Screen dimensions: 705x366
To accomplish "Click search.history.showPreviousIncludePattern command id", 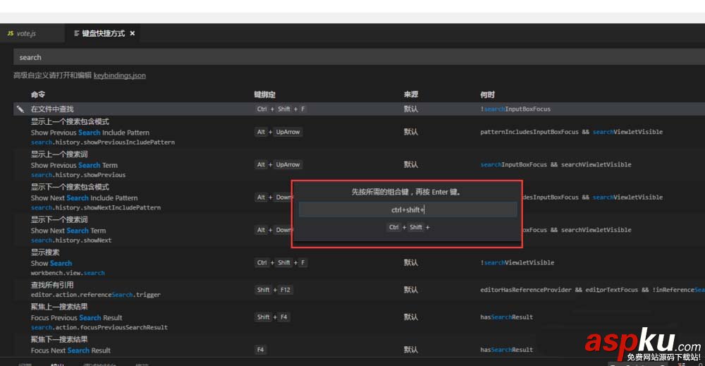I will [x=103, y=142].
